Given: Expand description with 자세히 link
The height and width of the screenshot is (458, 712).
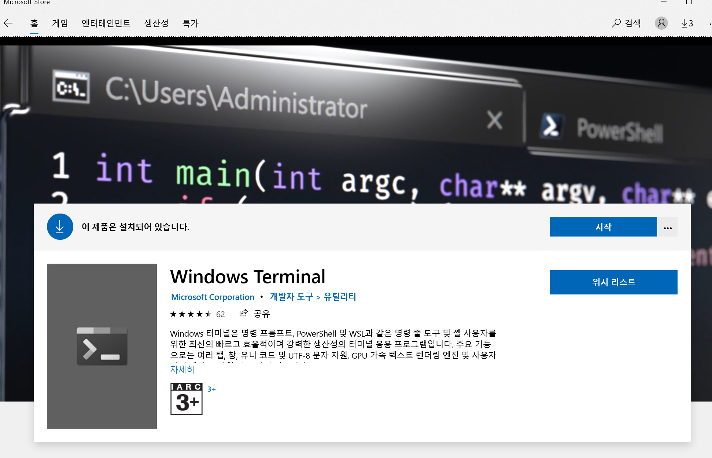Looking at the screenshot, I should pos(182,369).
